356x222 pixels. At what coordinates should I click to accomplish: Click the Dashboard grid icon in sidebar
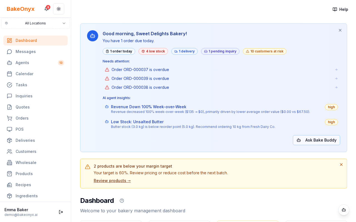[9, 41]
